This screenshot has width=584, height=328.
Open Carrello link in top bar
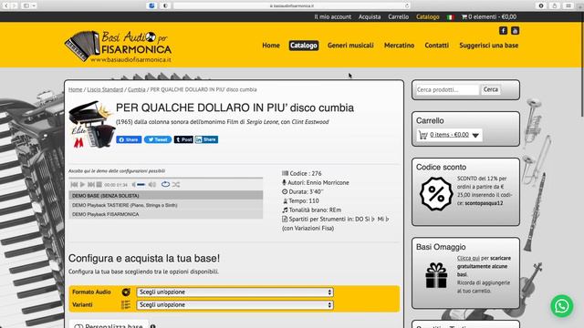(398, 16)
